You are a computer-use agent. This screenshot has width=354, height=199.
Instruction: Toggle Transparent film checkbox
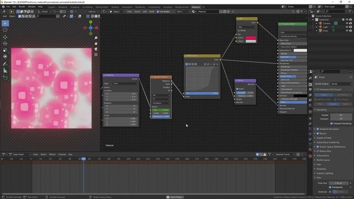click(330, 187)
